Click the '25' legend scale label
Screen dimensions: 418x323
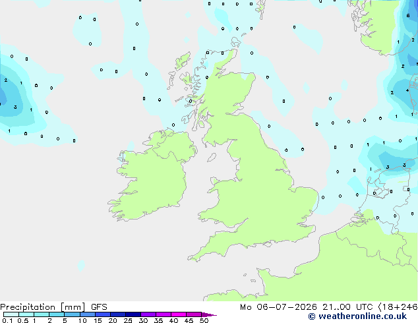pyautogui.click(x=128, y=320)
